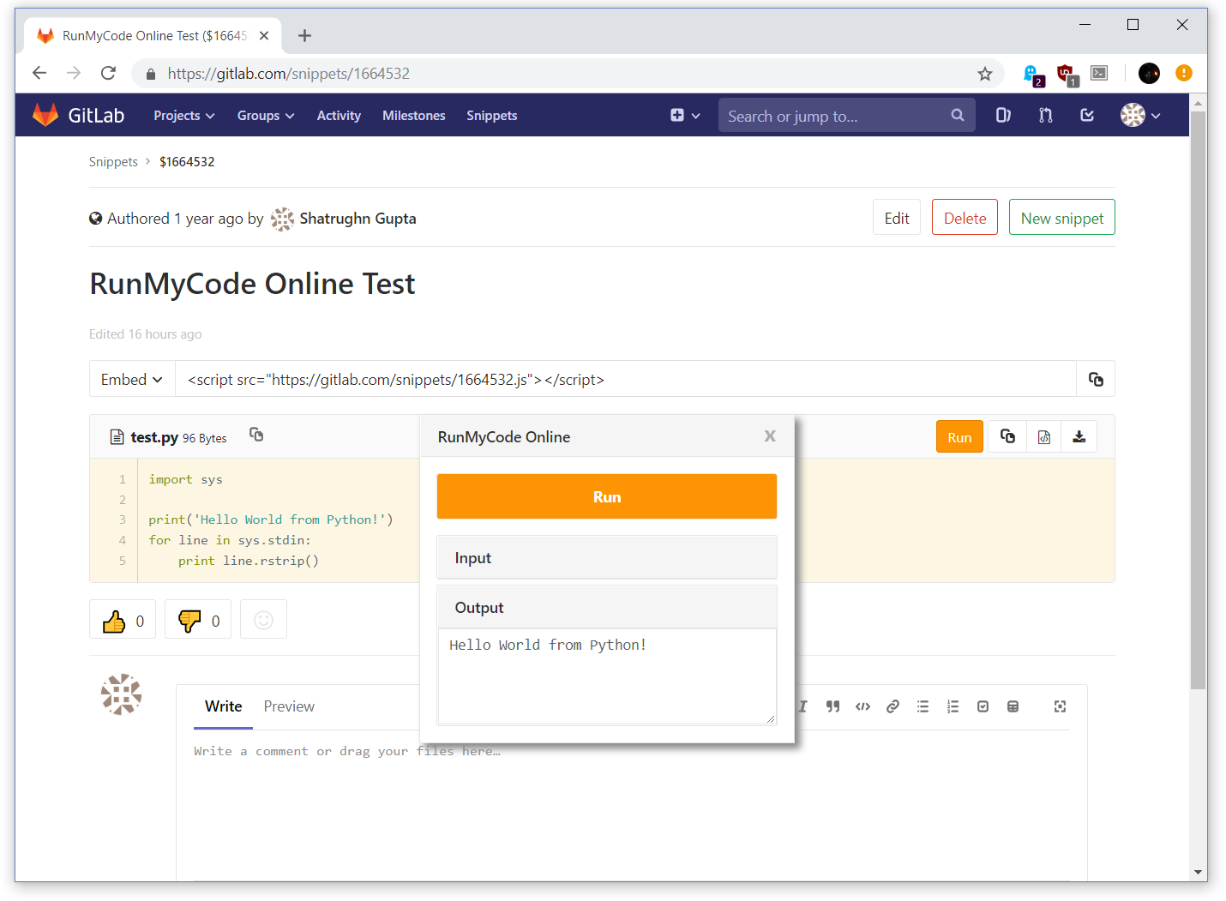This screenshot has height=901, width=1226.
Task: Insert a link in comment
Action: [892, 706]
